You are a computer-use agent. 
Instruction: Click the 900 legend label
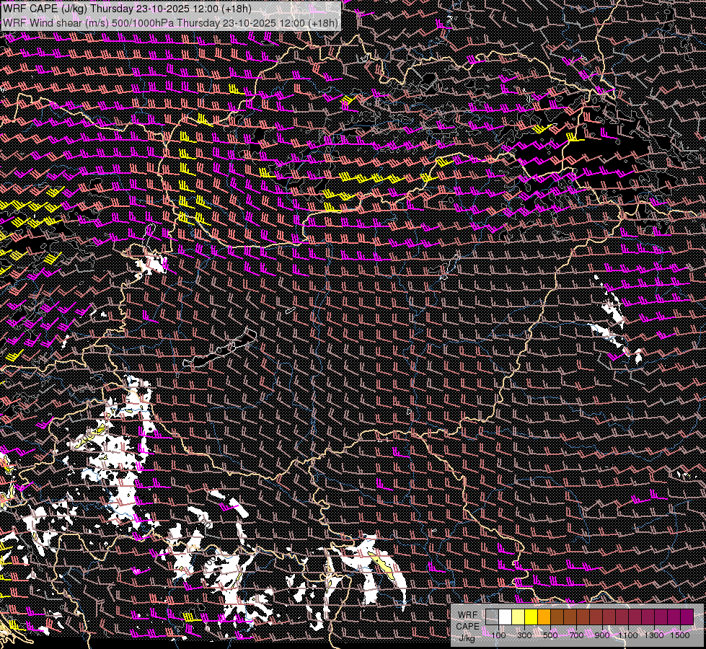tap(602, 635)
